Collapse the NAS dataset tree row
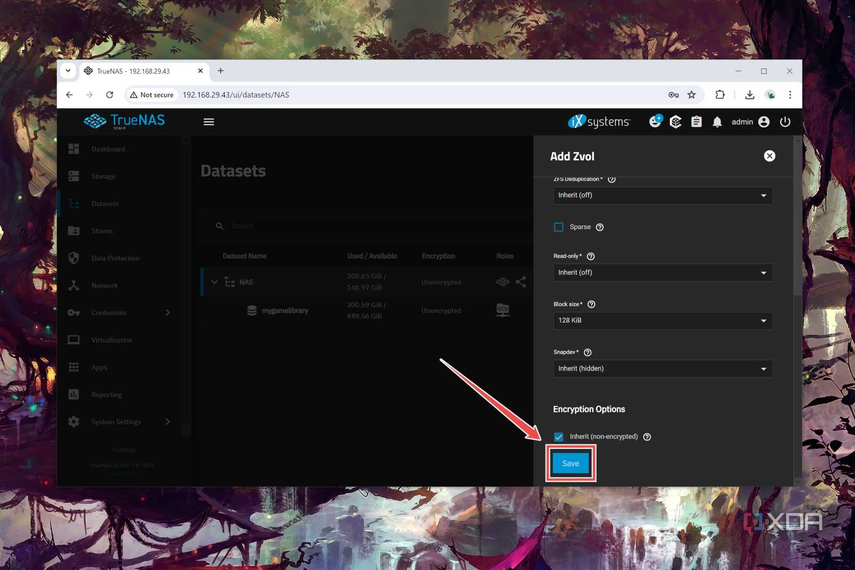 click(x=215, y=282)
